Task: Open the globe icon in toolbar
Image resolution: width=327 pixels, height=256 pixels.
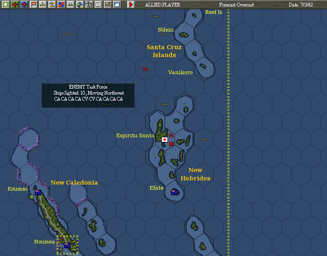Action: (x=80, y=4)
